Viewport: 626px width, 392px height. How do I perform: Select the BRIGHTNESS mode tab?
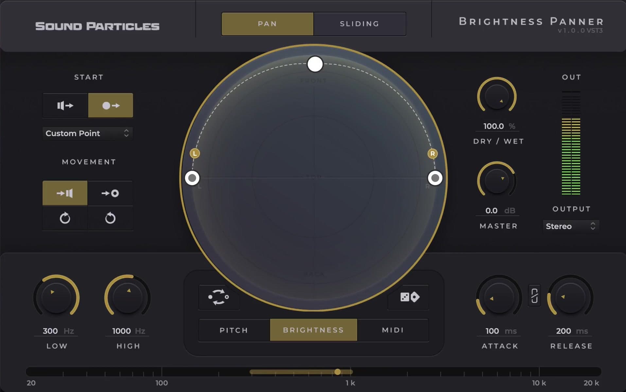[313, 330]
